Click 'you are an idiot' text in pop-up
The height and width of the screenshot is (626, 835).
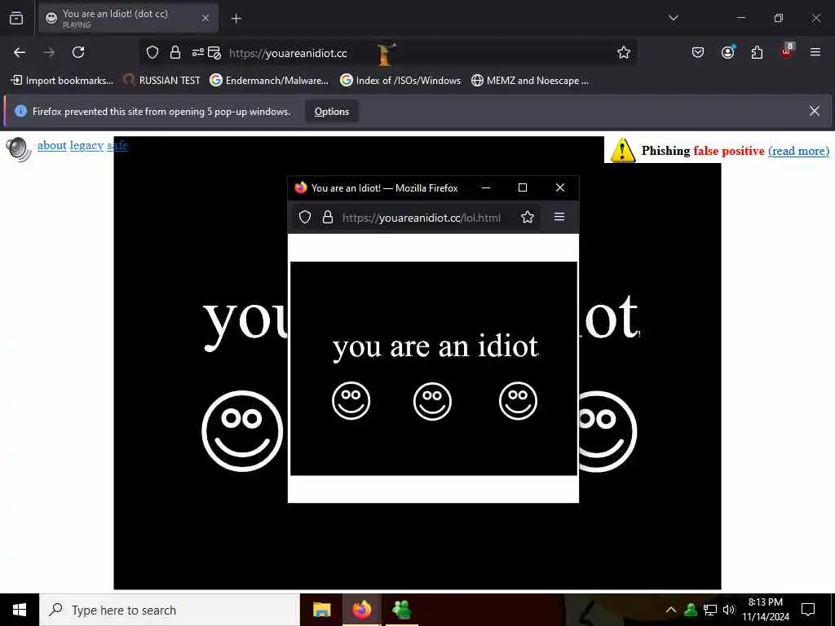(x=435, y=347)
